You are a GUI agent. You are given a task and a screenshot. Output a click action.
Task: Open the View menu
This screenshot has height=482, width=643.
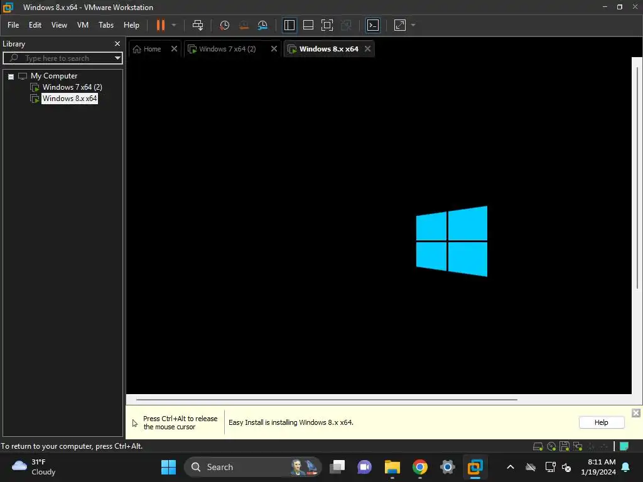point(59,25)
